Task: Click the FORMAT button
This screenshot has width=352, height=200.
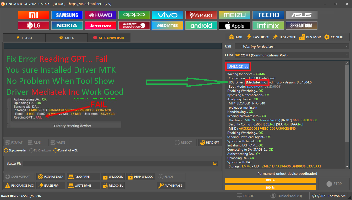Action: pyautogui.click(x=14, y=143)
